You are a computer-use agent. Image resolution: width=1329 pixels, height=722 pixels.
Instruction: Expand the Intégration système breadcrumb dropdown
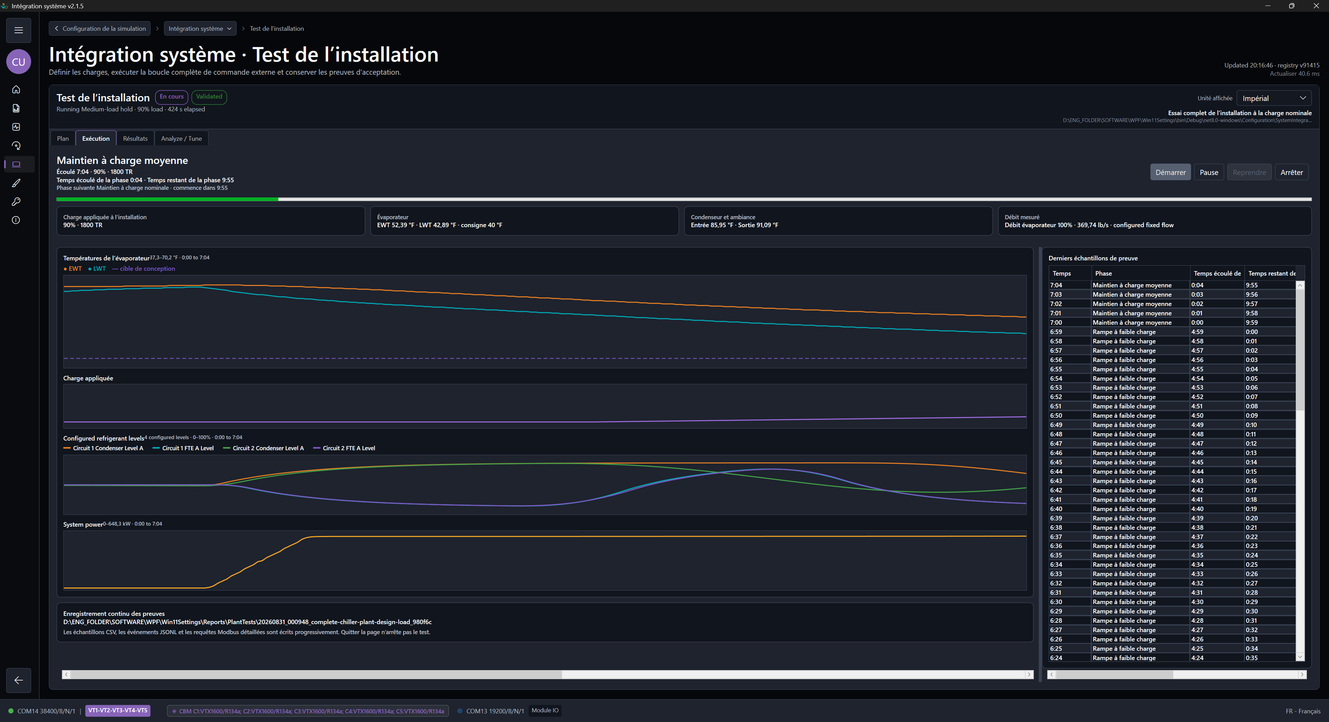200,28
